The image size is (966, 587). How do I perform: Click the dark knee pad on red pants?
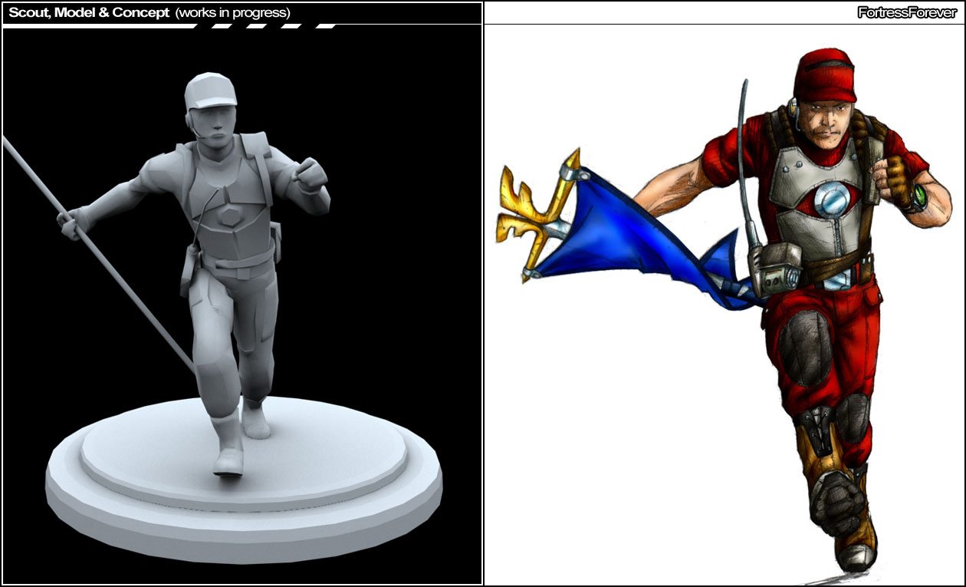tap(803, 348)
